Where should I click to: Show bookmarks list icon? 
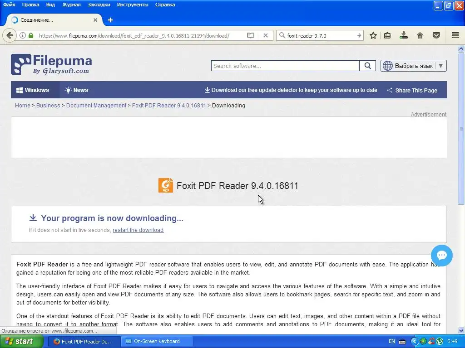387,35
